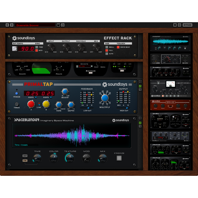Click the 90.0 tempo display

(x=26, y=49)
